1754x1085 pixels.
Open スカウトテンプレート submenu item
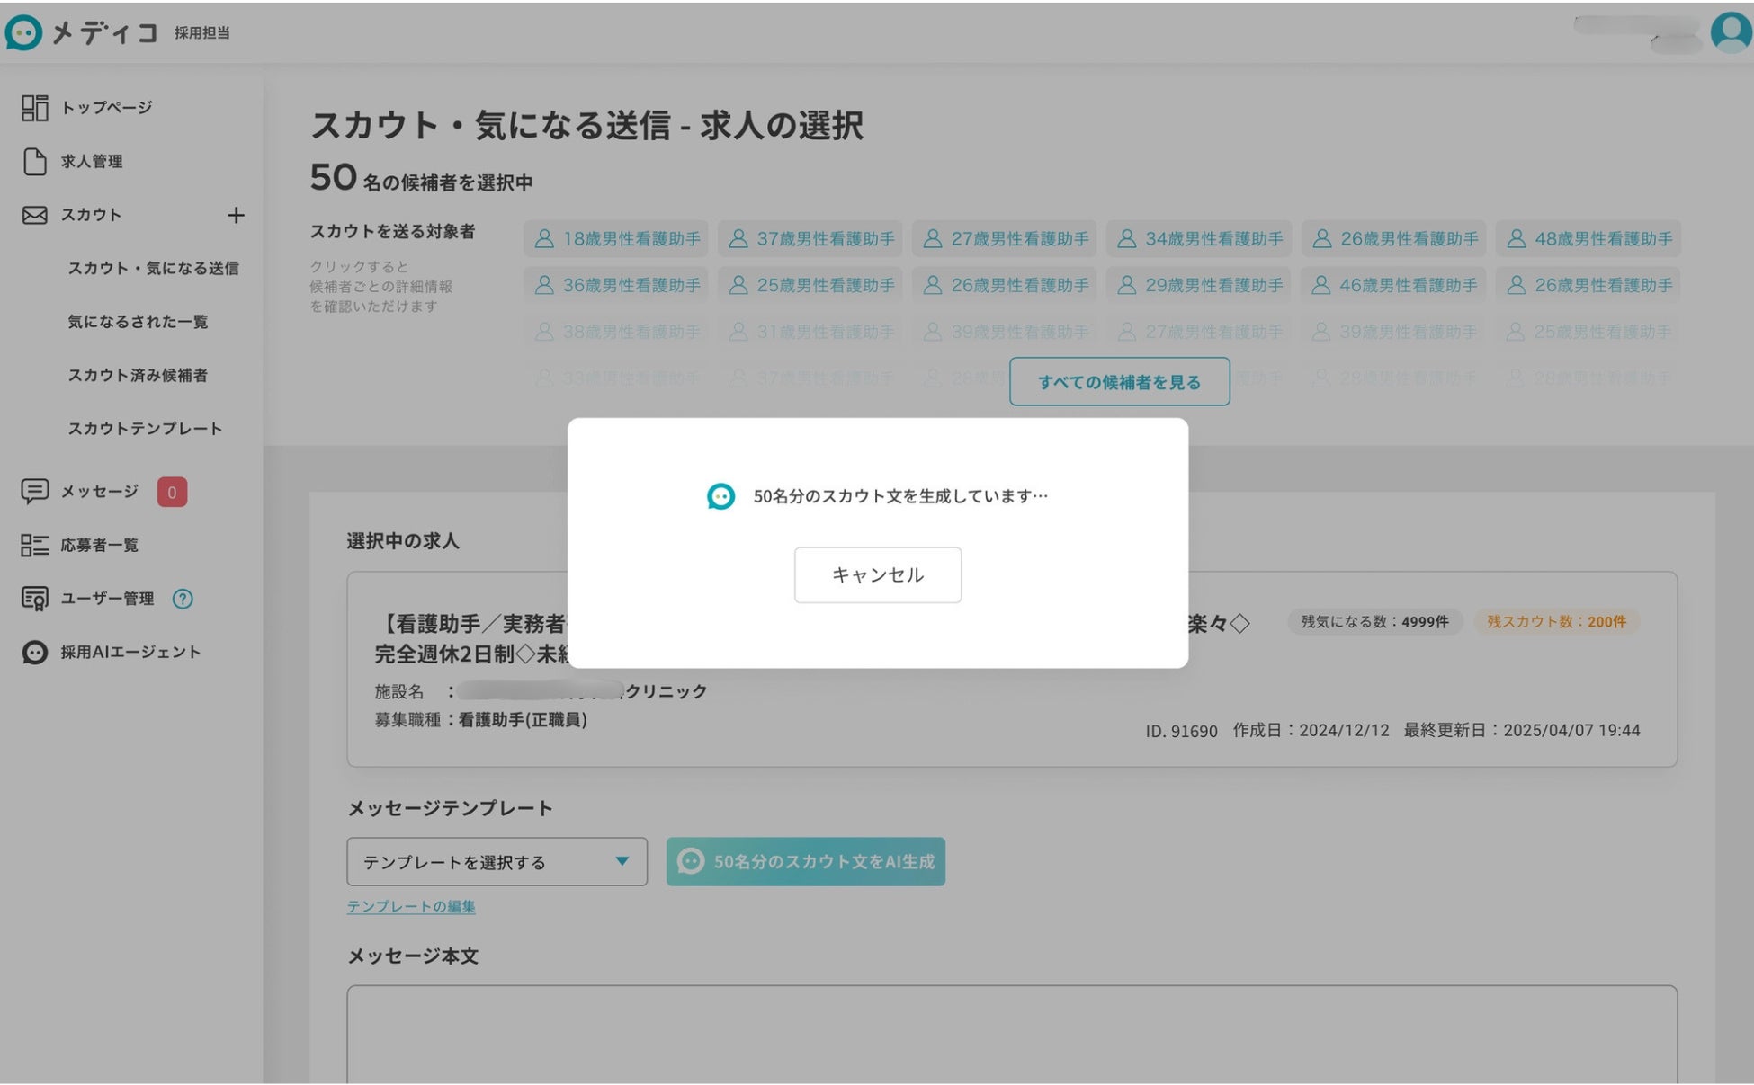145,429
